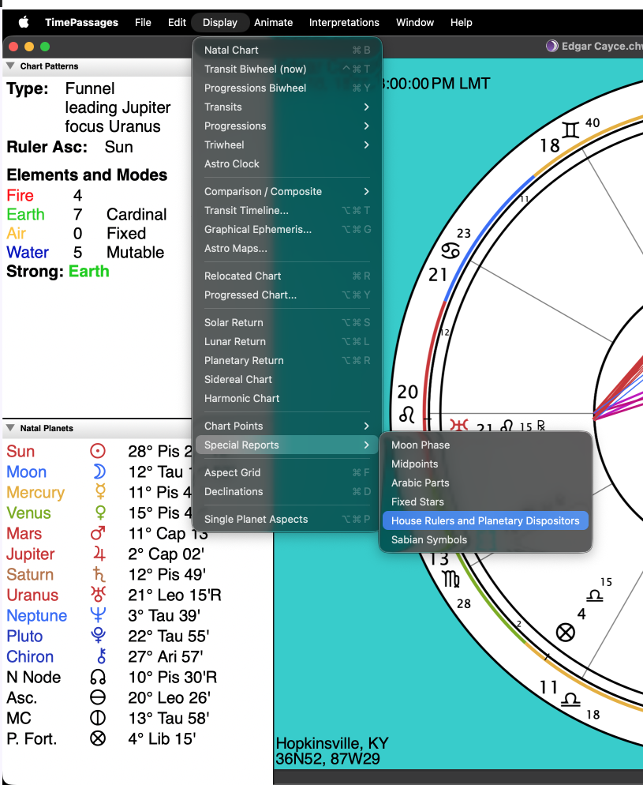Choose Single Planet Aspects
This screenshot has width=643, height=785.
coord(286,520)
